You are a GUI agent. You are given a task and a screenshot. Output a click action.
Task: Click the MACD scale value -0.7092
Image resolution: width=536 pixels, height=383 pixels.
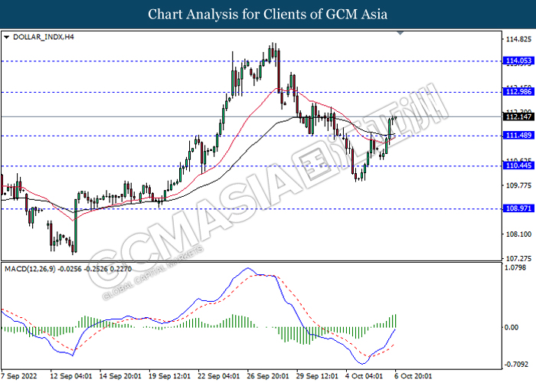pyautogui.click(x=516, y=365)
